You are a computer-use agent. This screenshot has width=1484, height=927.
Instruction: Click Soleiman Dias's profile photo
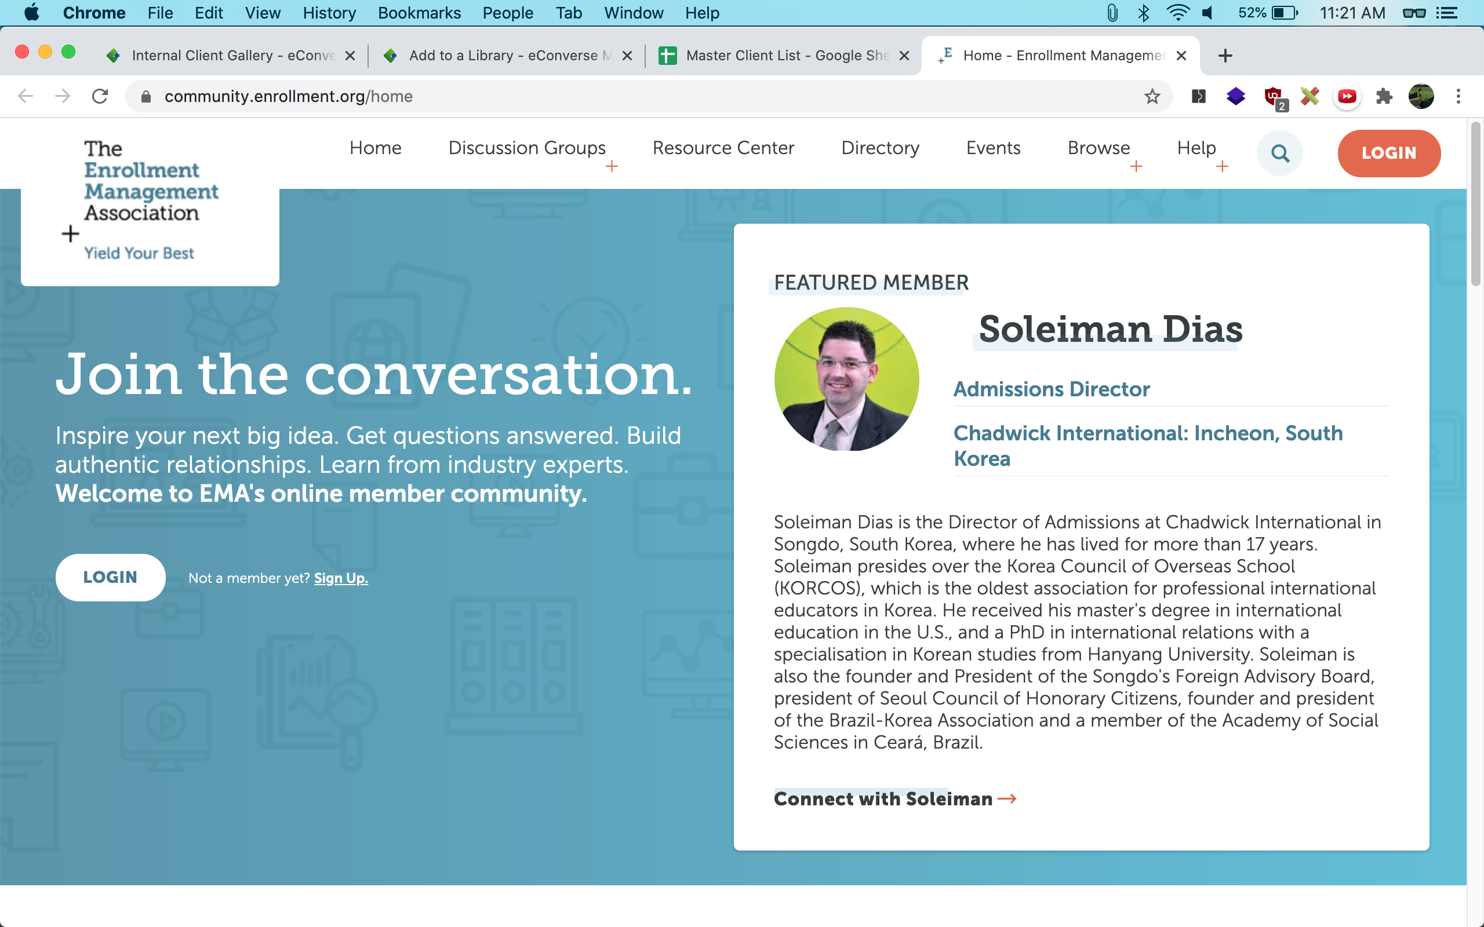coord(846,379)
